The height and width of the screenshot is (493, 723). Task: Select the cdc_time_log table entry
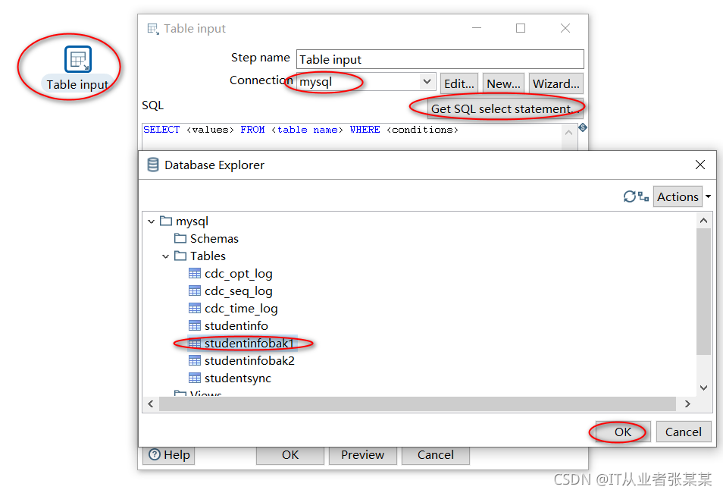tap(240, 309)
